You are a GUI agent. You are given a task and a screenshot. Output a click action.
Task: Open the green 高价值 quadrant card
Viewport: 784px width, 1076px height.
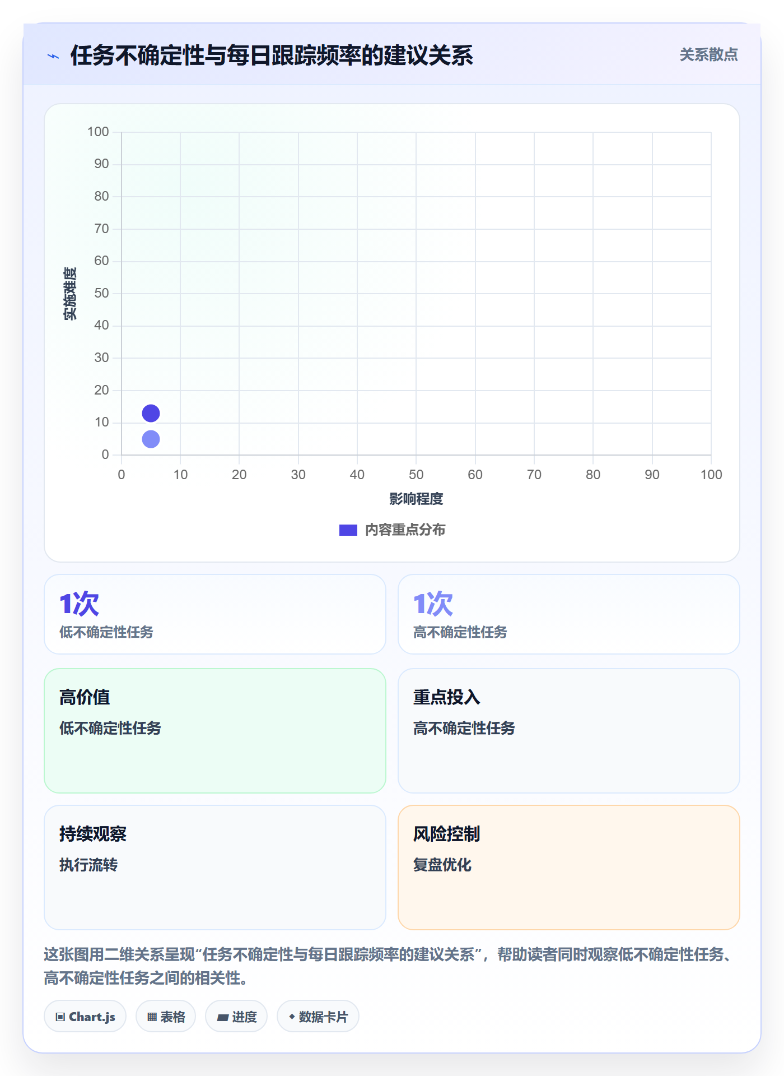215,731
